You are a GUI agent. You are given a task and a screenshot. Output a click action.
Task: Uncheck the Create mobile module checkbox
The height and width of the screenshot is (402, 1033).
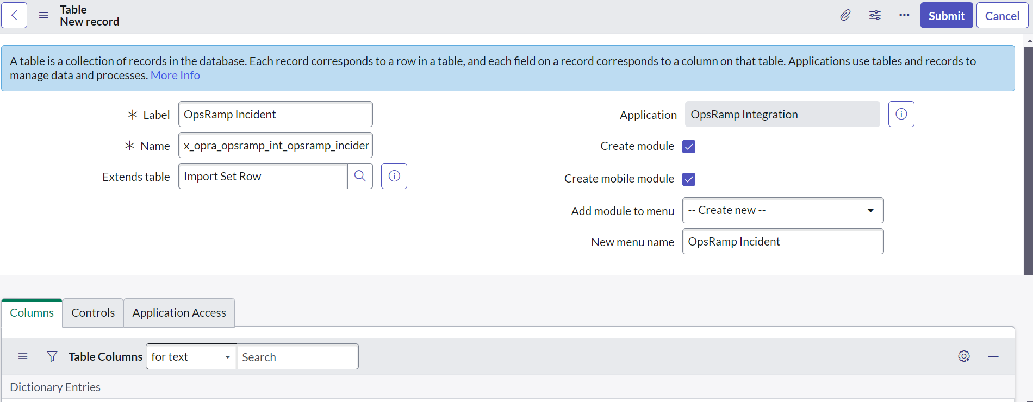(x=689, y=179)
